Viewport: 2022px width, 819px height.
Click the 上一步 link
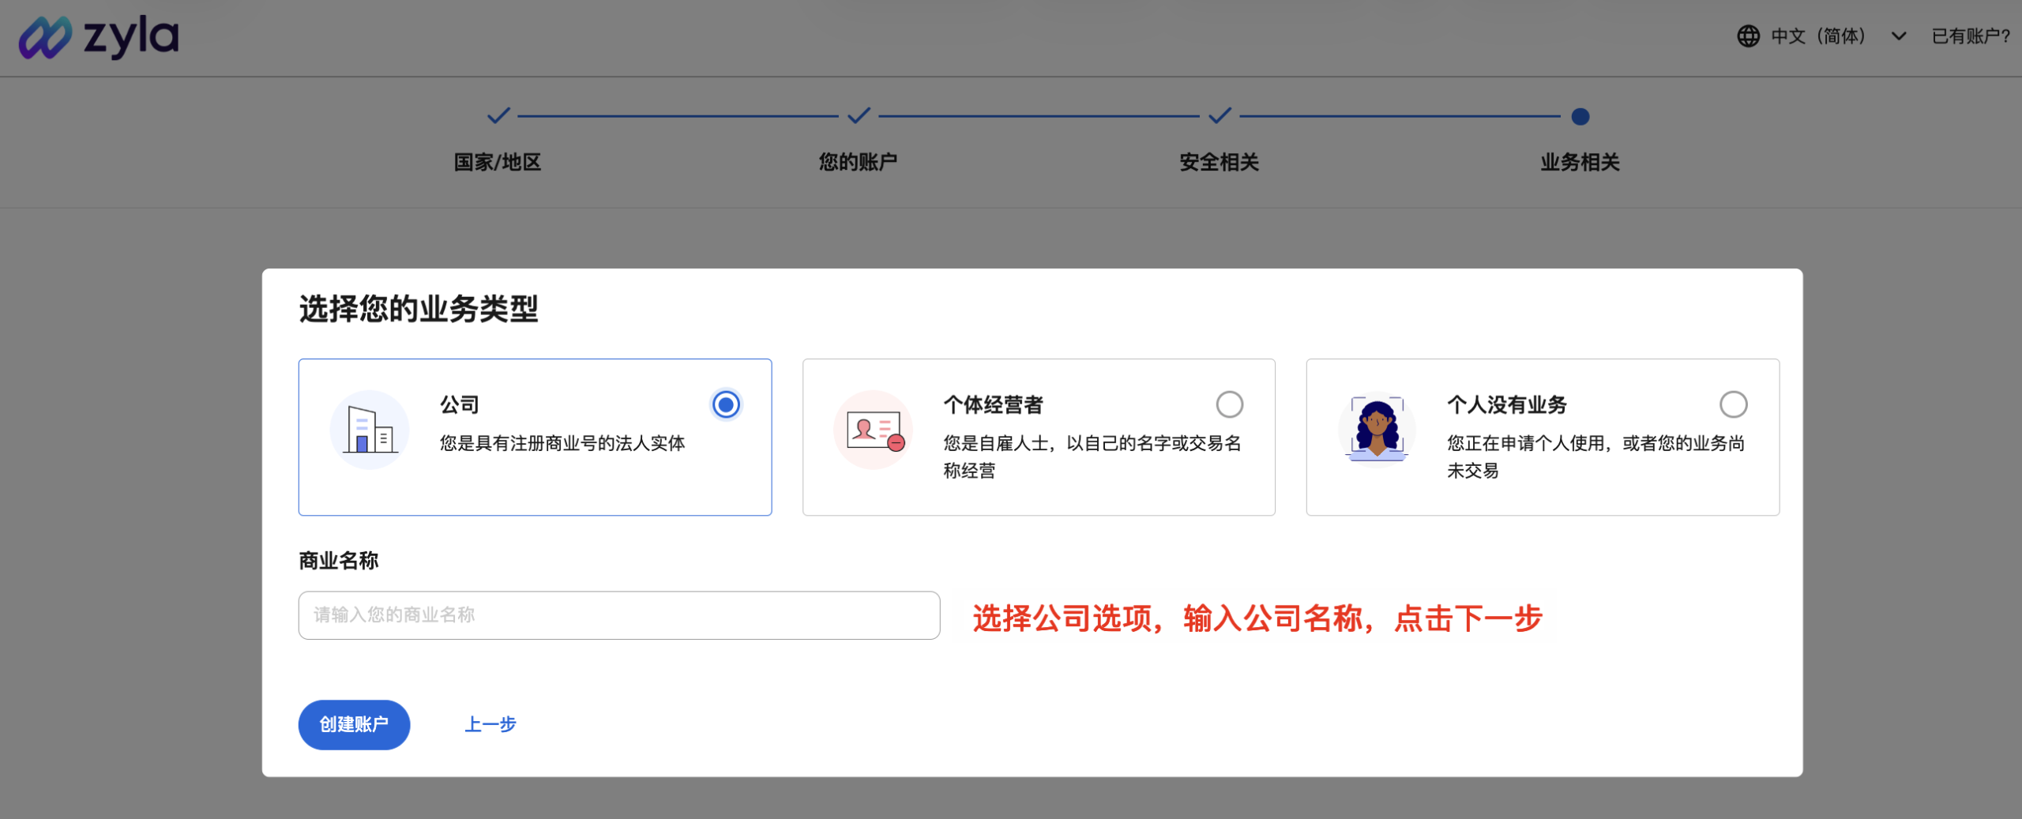490,724
